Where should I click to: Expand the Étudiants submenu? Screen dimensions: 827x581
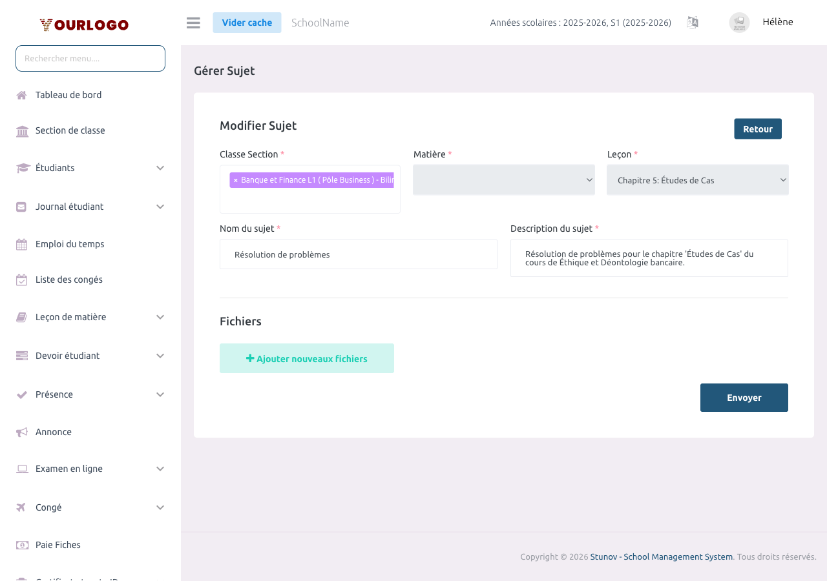click(x=160, y=168)
